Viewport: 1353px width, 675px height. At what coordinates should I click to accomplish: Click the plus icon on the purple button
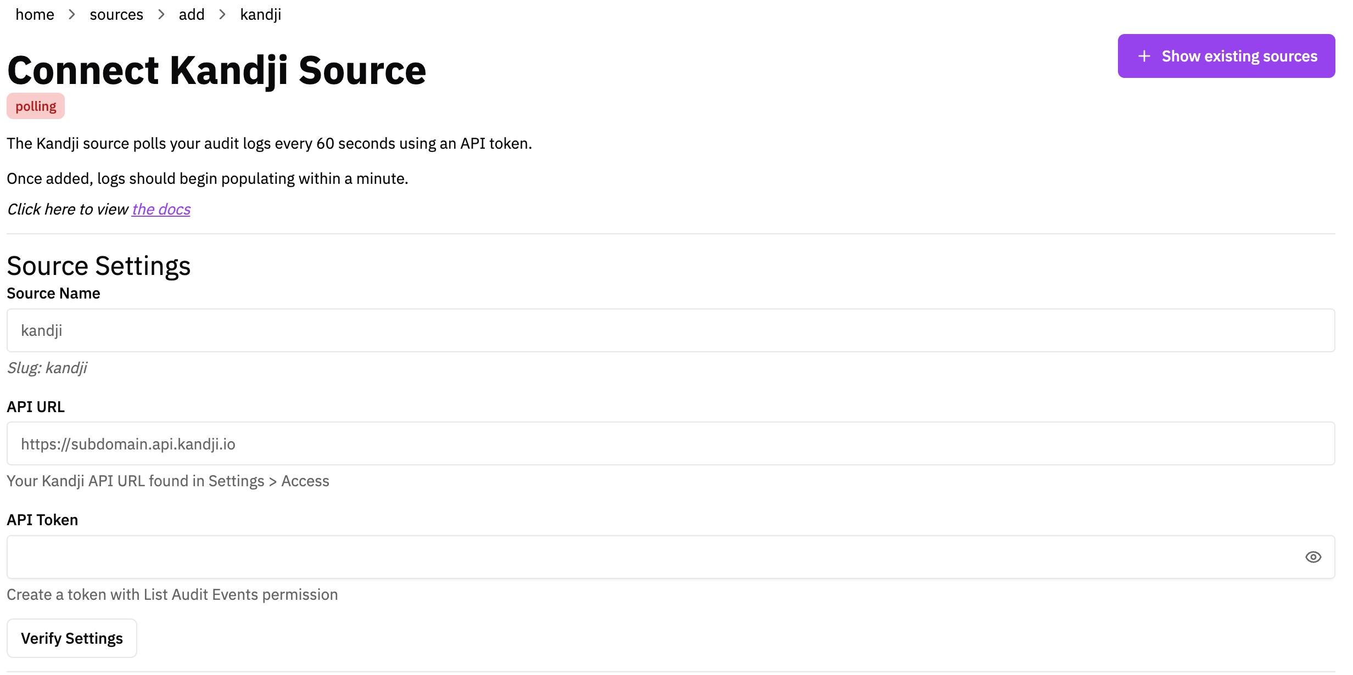coord(1144,56)
